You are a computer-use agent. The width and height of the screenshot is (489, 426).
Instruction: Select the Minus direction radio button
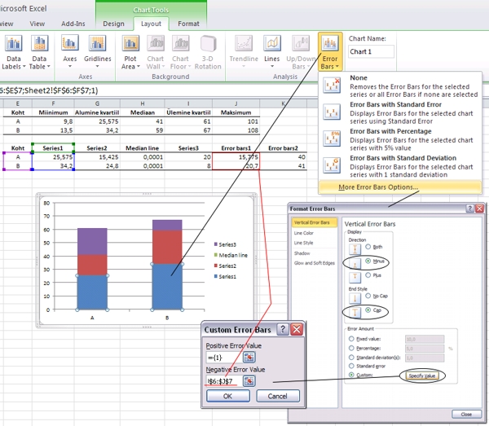click(x=368, y=261)
